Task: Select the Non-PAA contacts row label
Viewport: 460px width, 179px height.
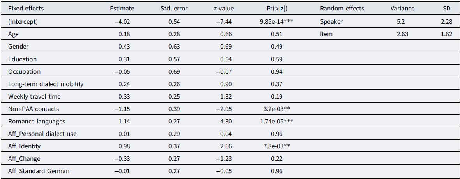Action: [33, 109]
